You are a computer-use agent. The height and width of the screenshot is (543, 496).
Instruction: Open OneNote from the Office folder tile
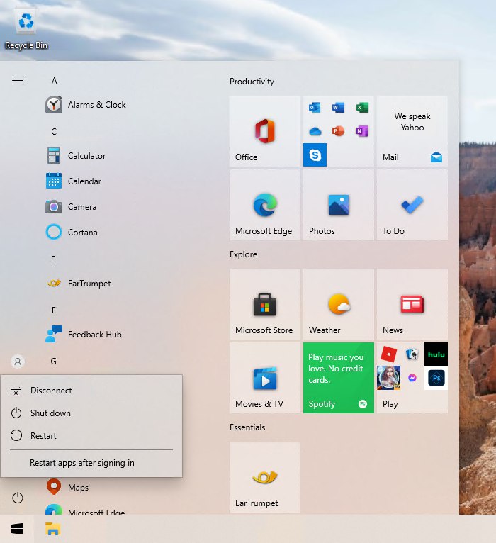click(362, 131)
